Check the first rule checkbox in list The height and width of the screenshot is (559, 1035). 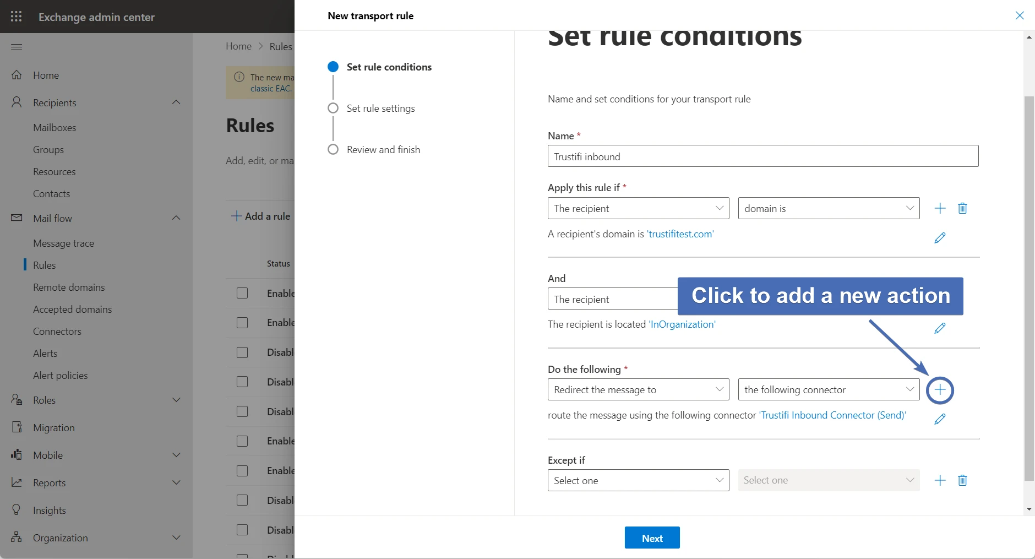[242, 293]
